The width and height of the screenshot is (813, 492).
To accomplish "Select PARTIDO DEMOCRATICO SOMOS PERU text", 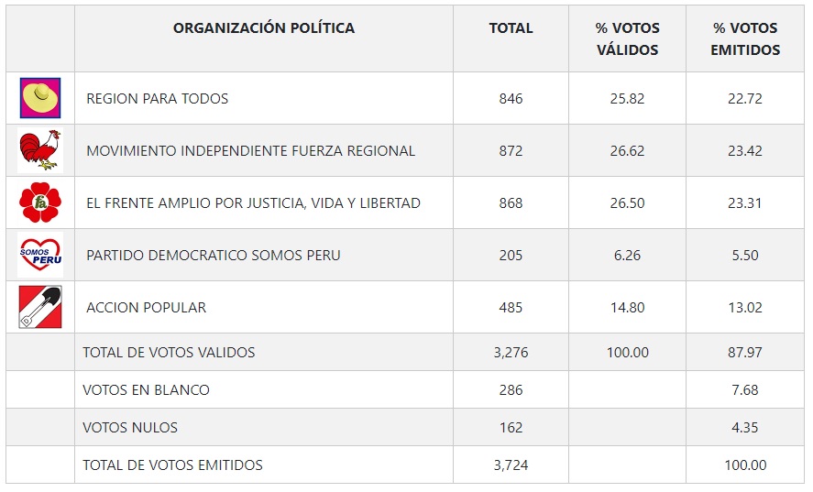I will (x=213, y=256).
